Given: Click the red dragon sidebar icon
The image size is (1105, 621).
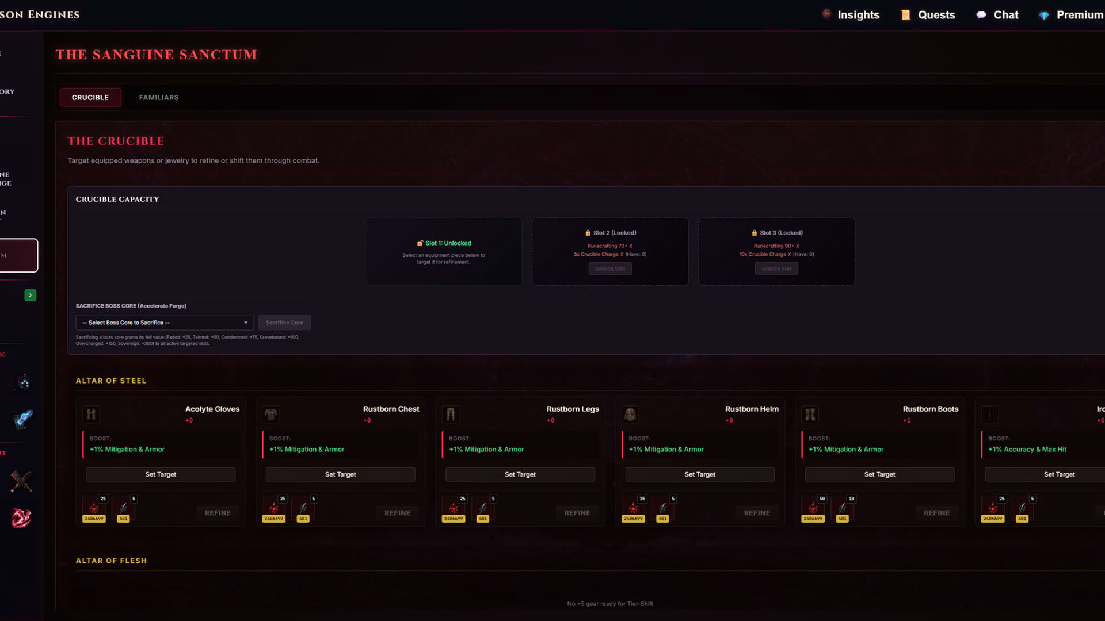Looking at the screenshot, I should 21,517.
